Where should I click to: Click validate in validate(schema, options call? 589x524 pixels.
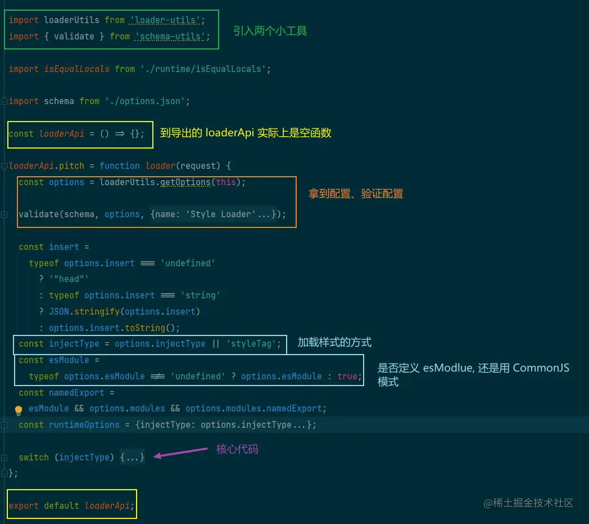[39, 214]
